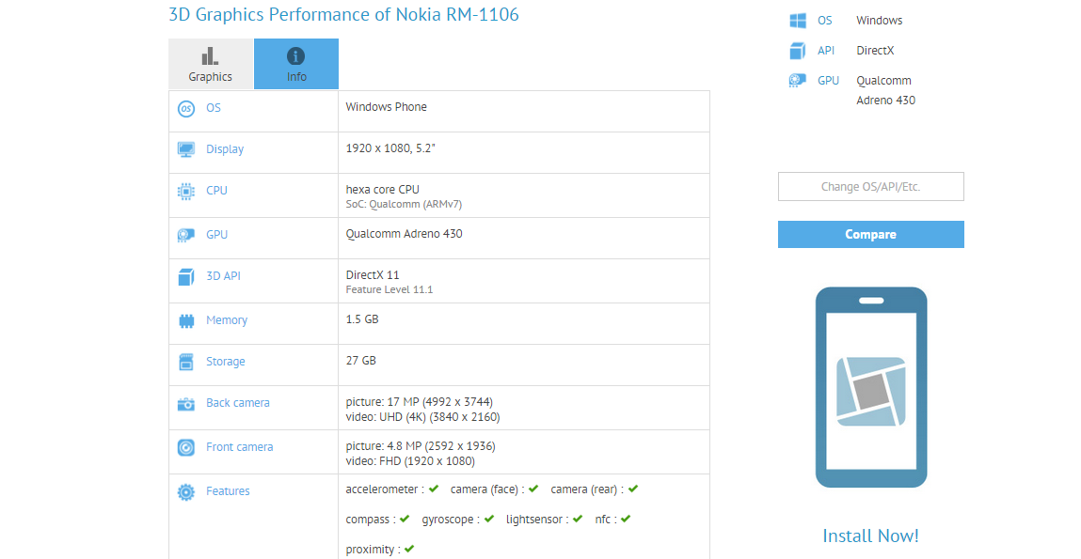Click the Windows Phone value
This screenshot has height=559, width=1081.
click(x=386, y=107)
